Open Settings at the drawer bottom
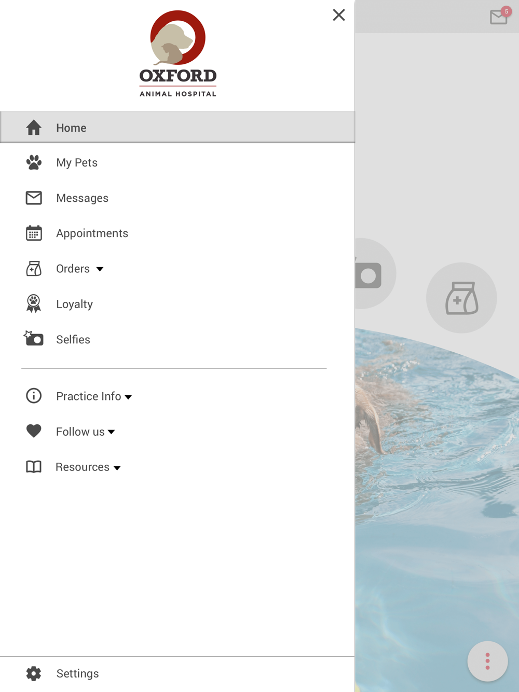Image resolution: width=519 pixels, height=692 pixels. click(177, 674)
